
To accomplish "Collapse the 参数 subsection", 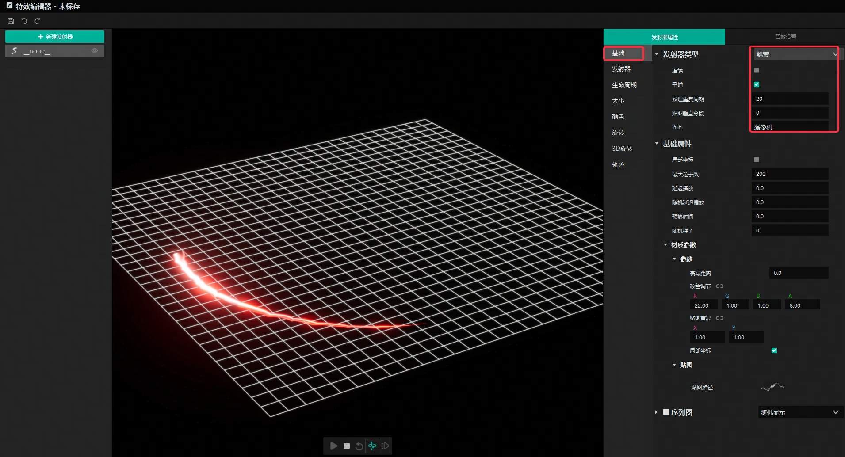I will click(674, 259).
